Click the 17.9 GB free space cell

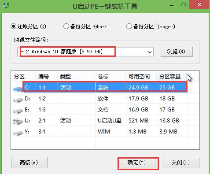pyautogui.click(x=138, y=99)
